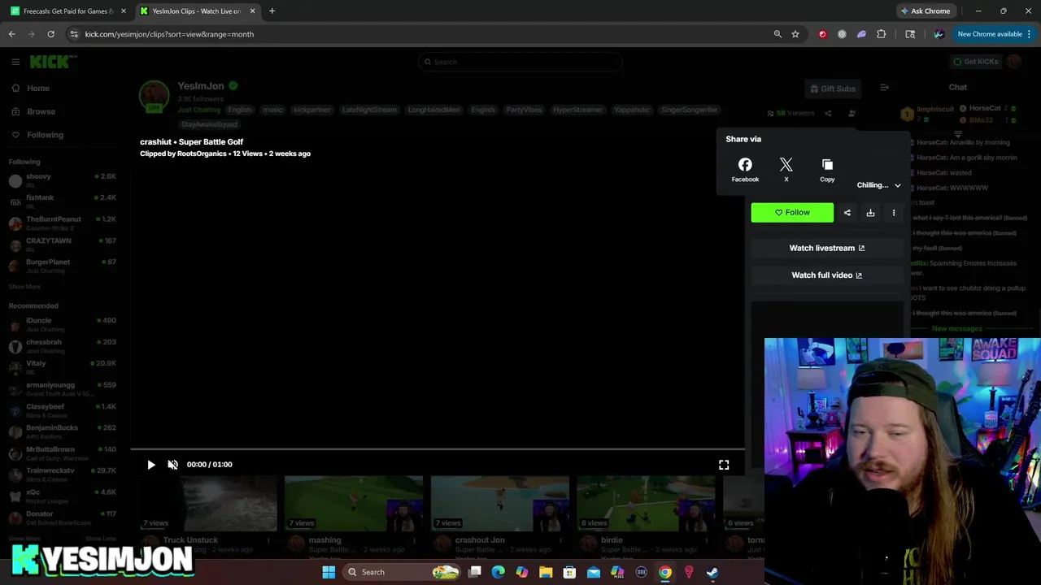Open the Truck Unstuck clip thumbnail
Image resolution: width=1041 pixels, height=585 pixels.
(207, 504)
